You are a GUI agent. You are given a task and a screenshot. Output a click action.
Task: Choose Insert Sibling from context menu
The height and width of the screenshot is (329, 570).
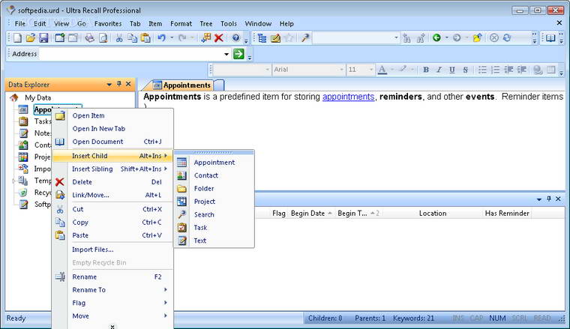point(112,169)
